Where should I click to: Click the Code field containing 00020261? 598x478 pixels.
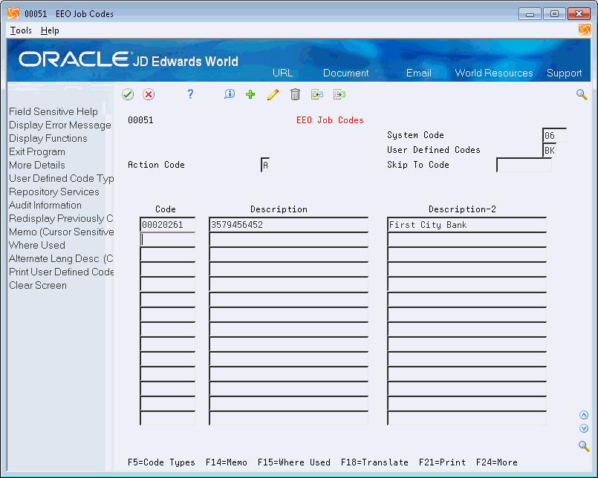(x=167, y=224)
